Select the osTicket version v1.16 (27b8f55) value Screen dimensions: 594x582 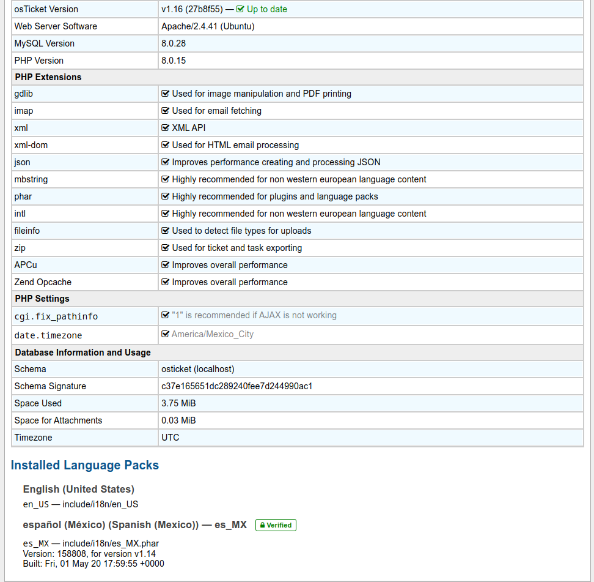[192, 9]
